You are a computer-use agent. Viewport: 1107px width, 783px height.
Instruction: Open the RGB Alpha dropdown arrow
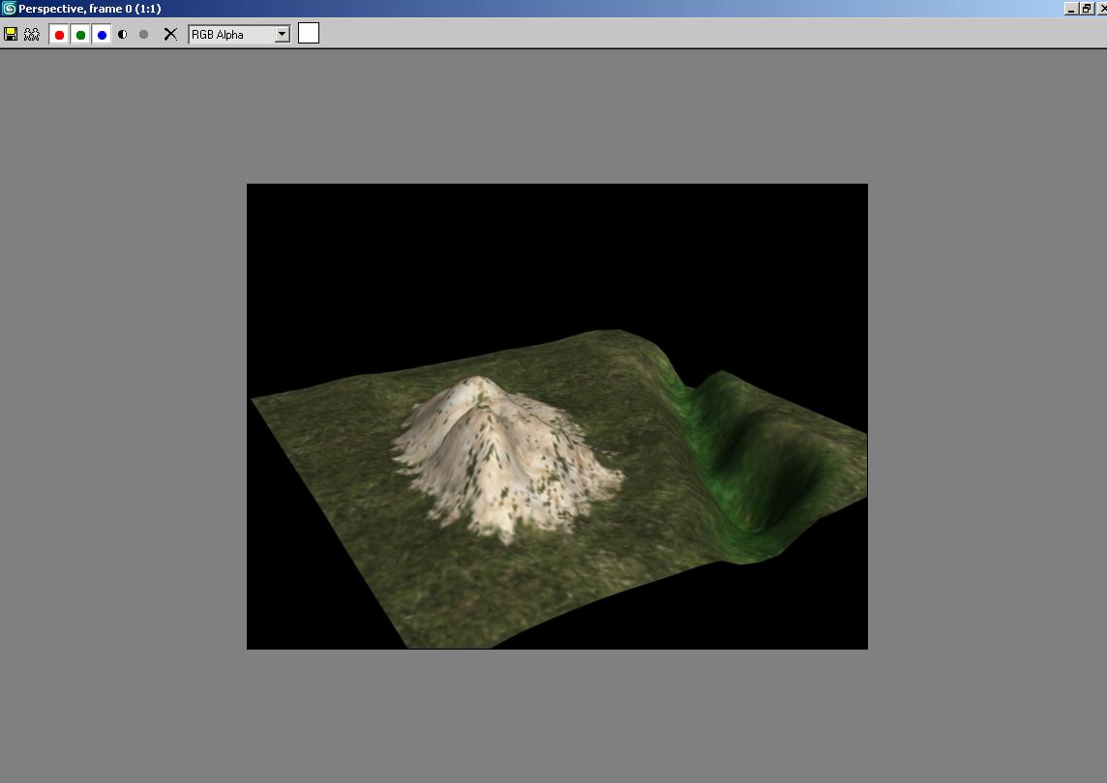point(282,34)
